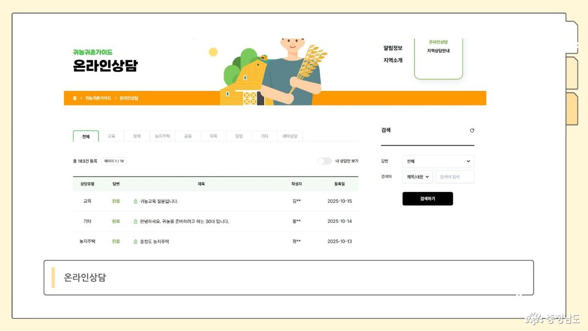Open the 알림정보 navigation menu
The height and width of the screenshot is (331, 588).
[393, 48]
